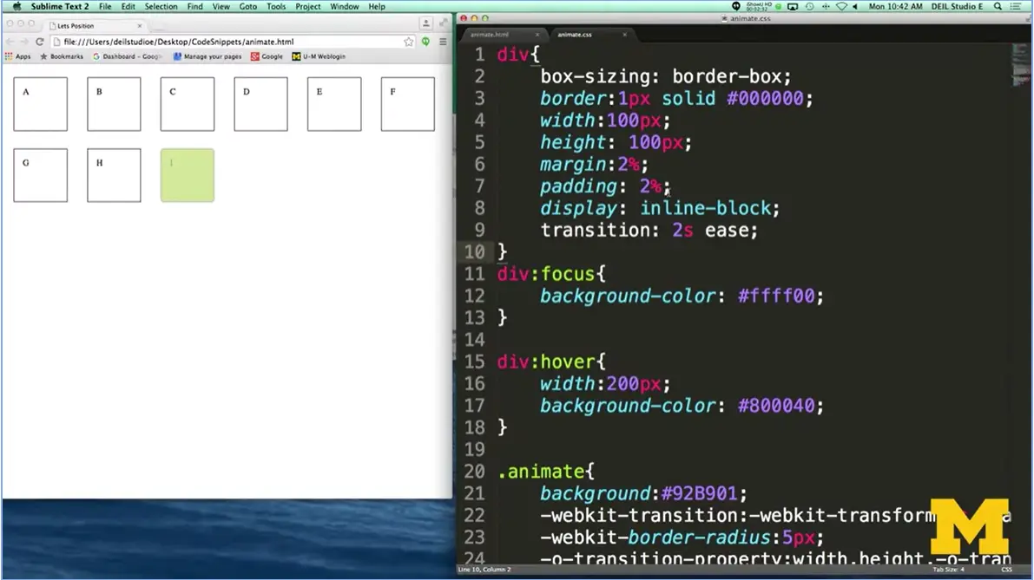Open the Manage your pages bookmark
The width and height of the screenshot is (1034, 580).
pos(207,56)
